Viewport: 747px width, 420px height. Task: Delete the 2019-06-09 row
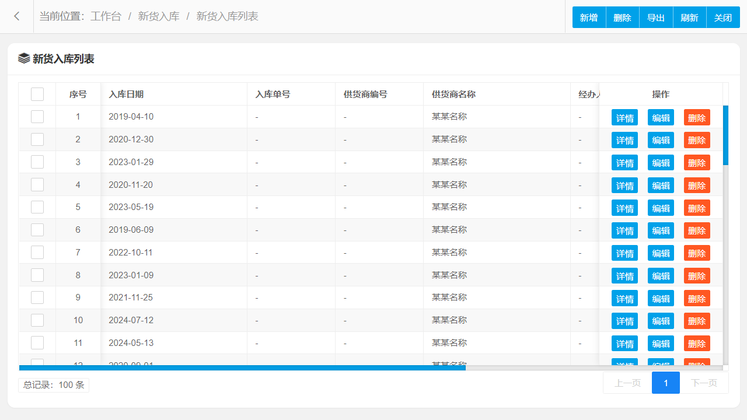point(697,230)
